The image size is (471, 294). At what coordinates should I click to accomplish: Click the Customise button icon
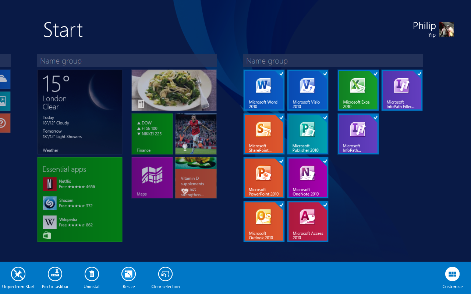click(x=452, y=274)
